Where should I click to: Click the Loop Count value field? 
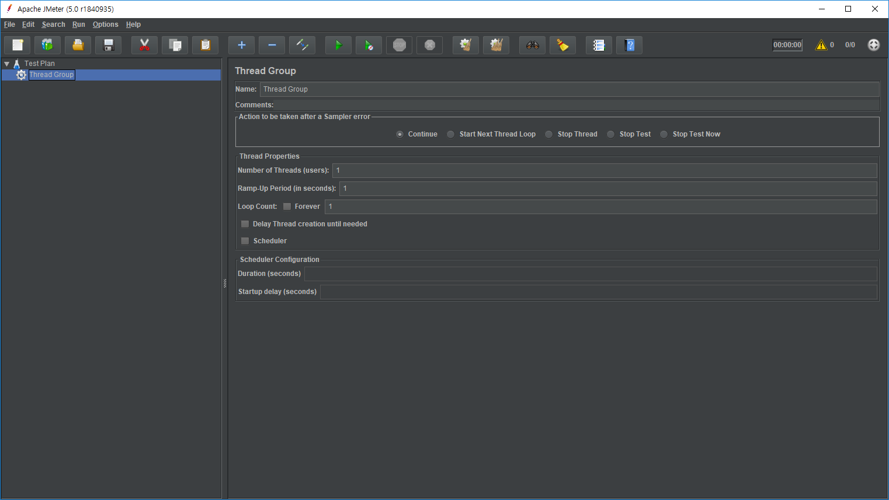point(601,207)
